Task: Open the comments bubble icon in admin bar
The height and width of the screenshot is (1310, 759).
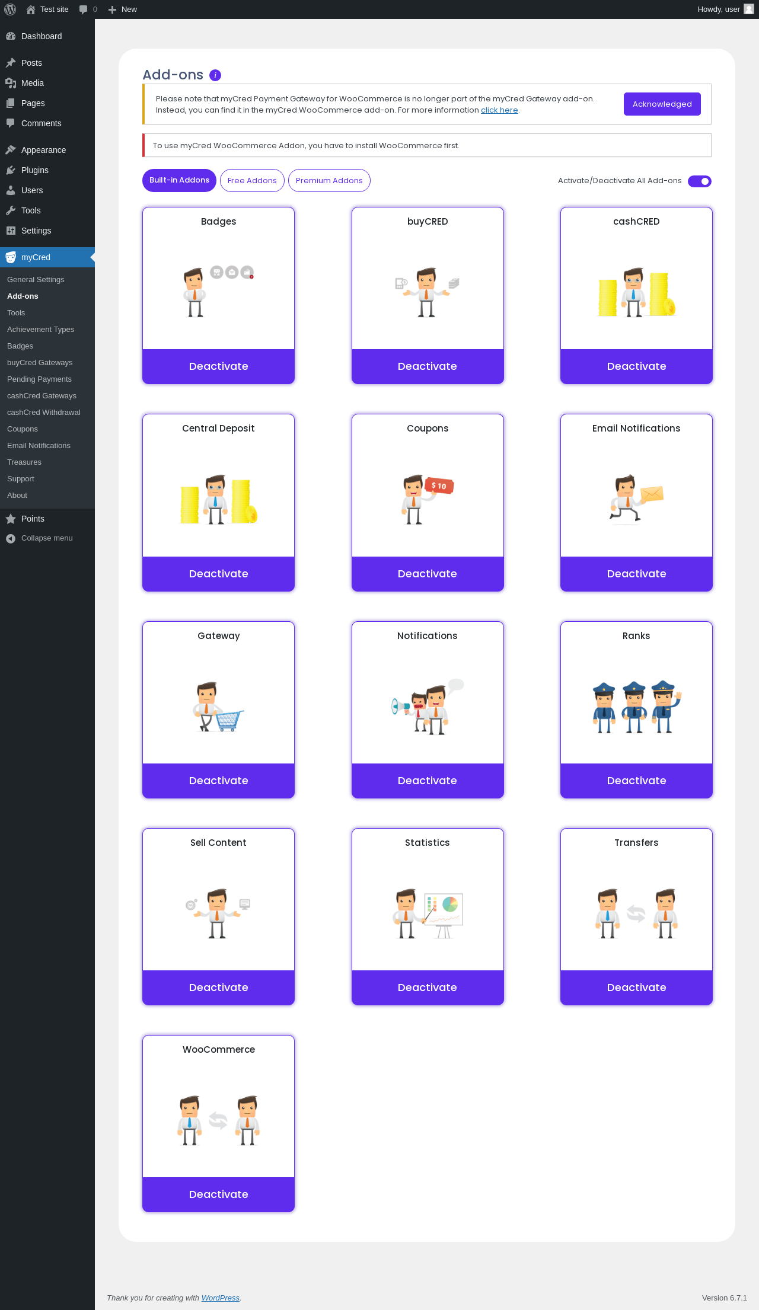Action: point(83,9)
